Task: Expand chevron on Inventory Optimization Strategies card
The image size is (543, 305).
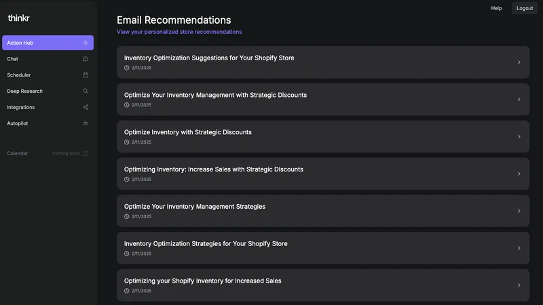Action: pyautogui.click(x=519, y=248)
